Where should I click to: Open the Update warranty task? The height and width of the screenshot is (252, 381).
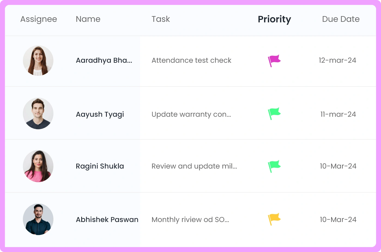pyautogui.click(x=191, y=114)
